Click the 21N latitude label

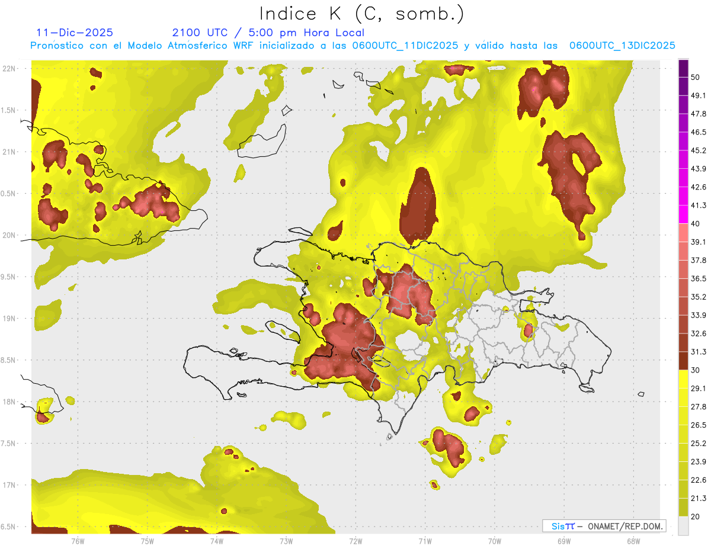click(8, 152)
